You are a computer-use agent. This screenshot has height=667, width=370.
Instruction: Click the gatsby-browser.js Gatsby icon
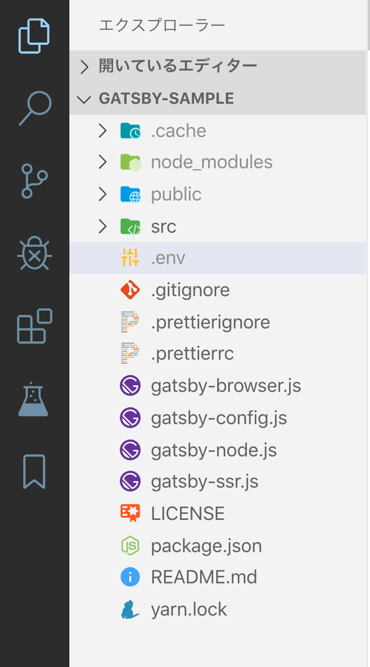[130, 386]
